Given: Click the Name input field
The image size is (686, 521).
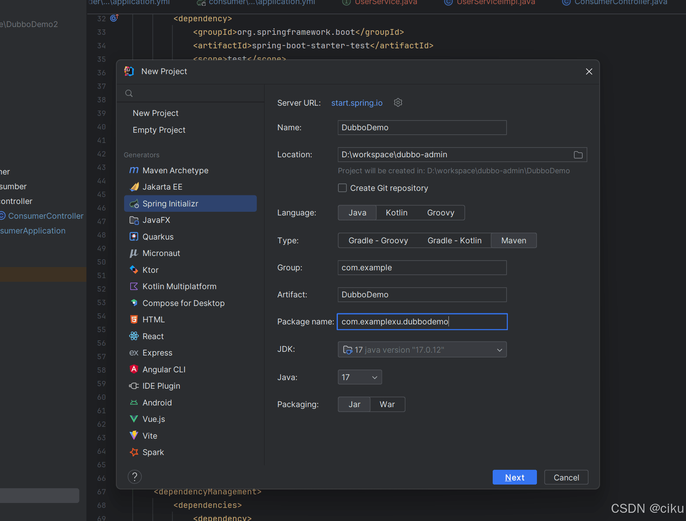Looking at the screenshot, I should [x=422, y=127].
